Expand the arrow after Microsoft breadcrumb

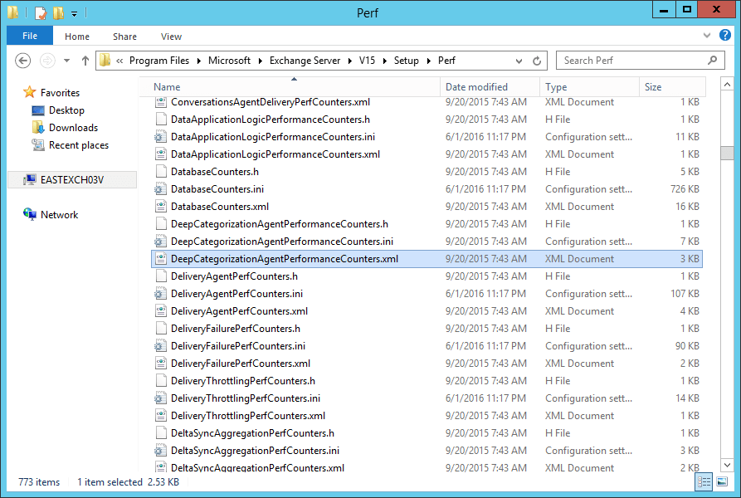pyautogui.click(x=261, y=61)
